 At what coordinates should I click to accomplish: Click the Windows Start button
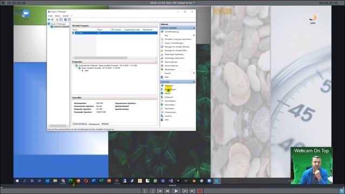point(17,181)
